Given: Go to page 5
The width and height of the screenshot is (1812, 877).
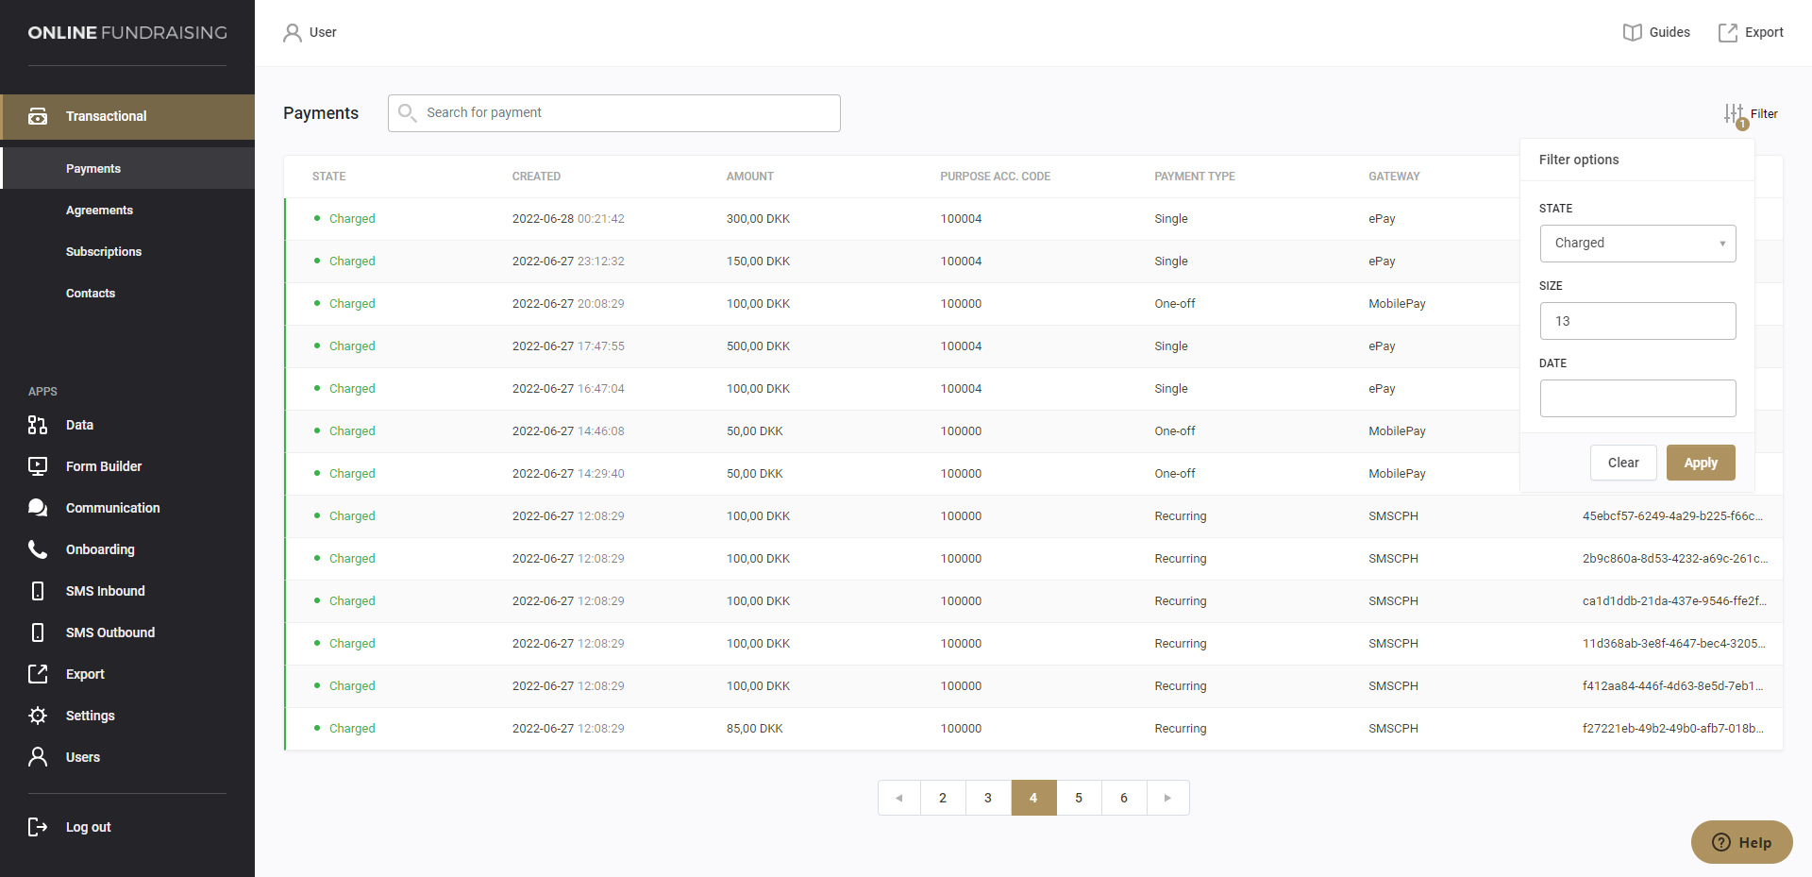Looking at the screenshot, I should click(x=1079, y=798).
